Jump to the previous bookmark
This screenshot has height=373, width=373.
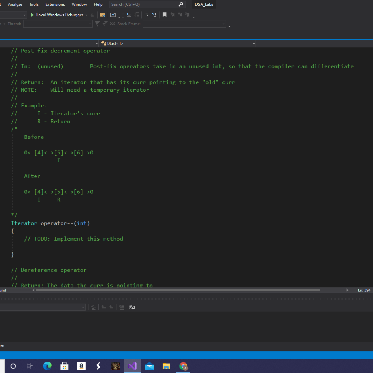(x=172, y=15)
